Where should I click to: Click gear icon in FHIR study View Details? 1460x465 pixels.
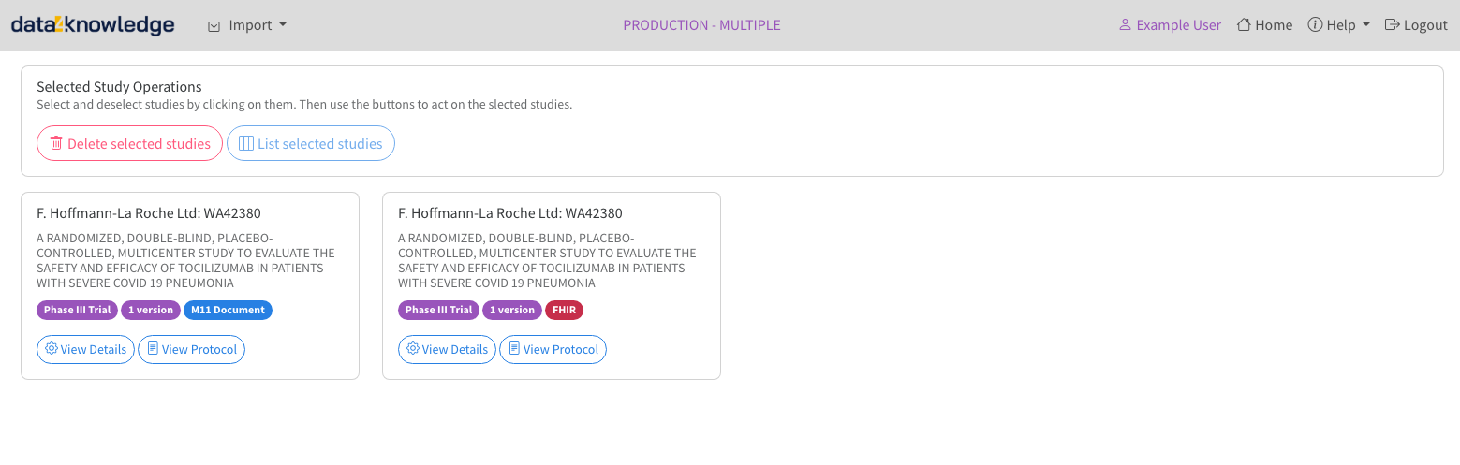click(x=413, y=349)
